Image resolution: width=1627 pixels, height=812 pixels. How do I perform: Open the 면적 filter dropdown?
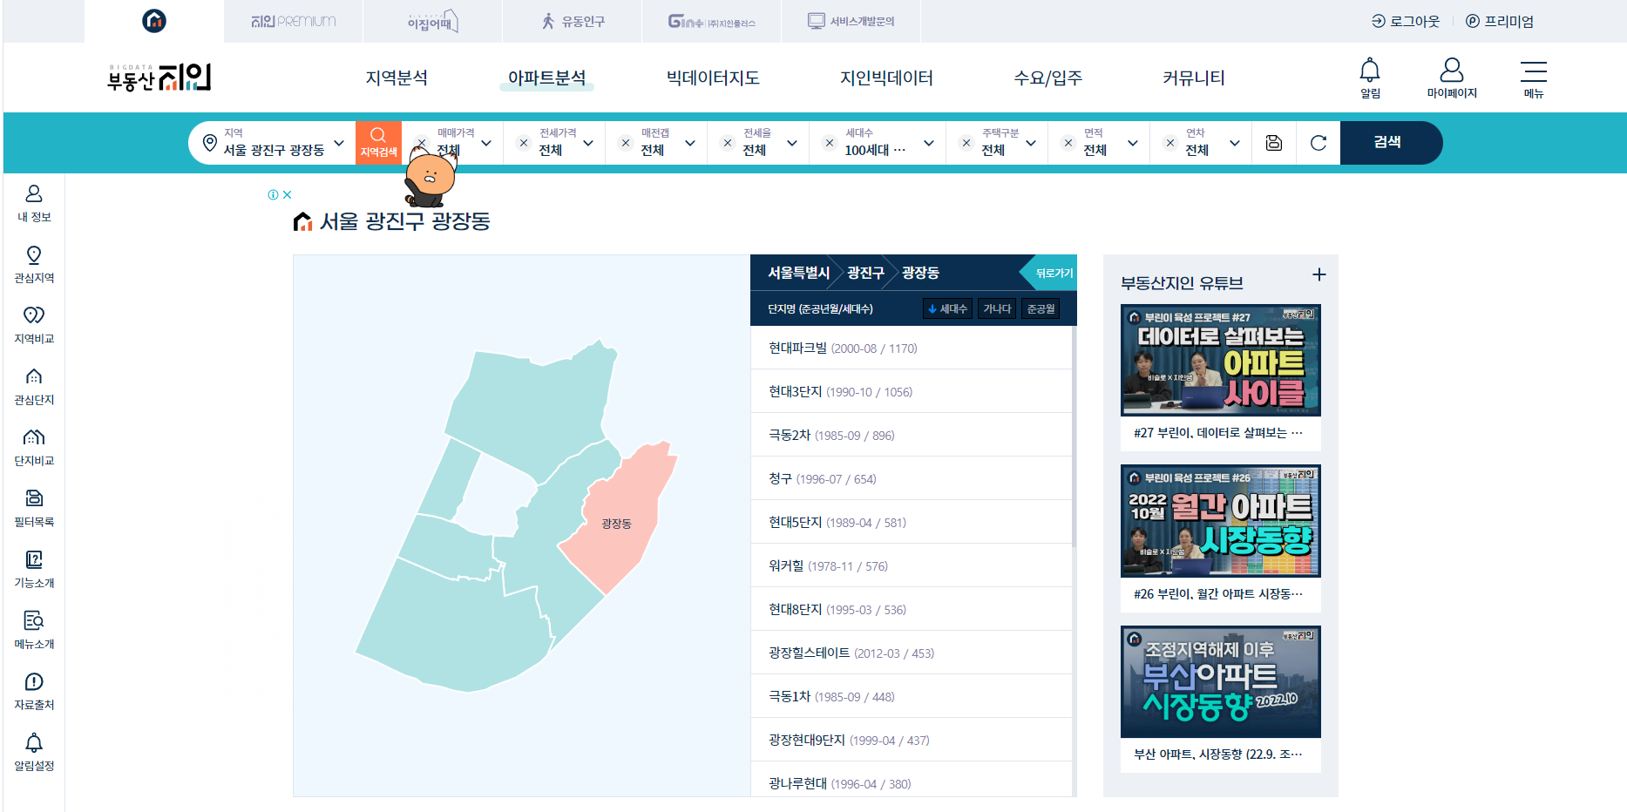[1132, 142]
